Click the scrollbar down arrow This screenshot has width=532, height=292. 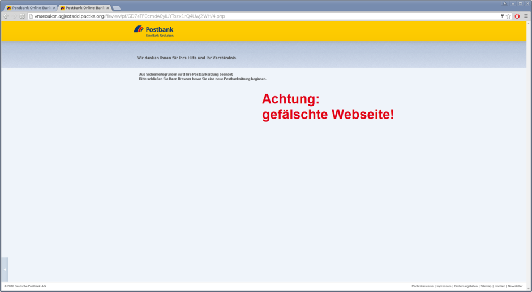coord(528,288)
